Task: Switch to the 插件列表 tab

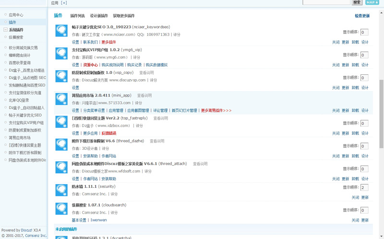Action: point(78,16)
